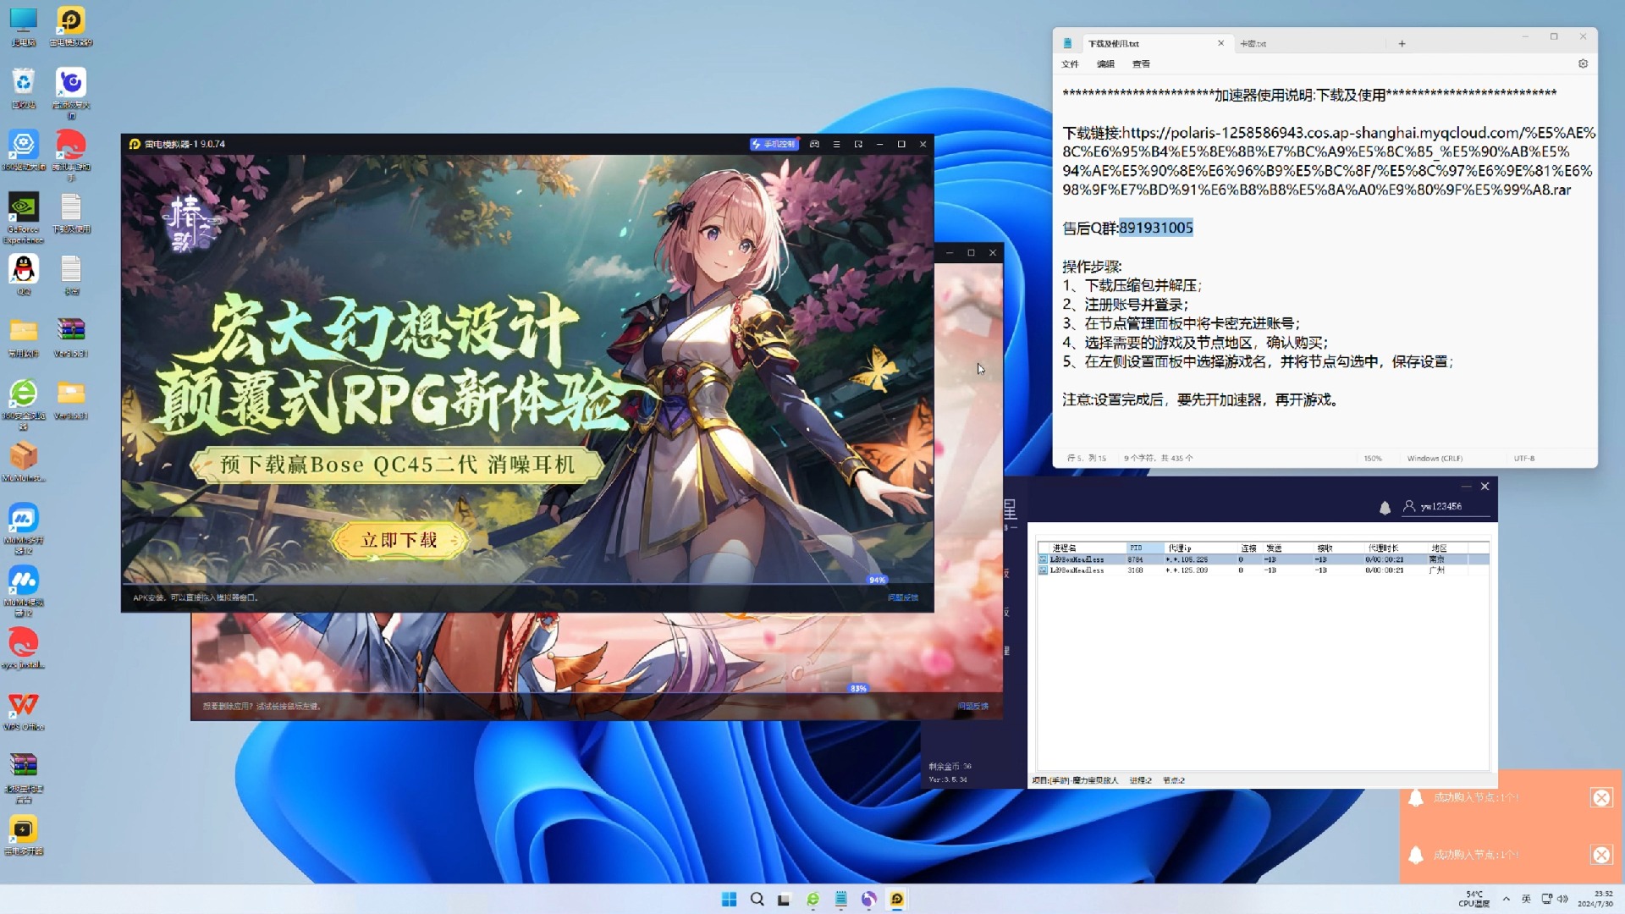Select the process row with PID 3168

(1263, 570)
